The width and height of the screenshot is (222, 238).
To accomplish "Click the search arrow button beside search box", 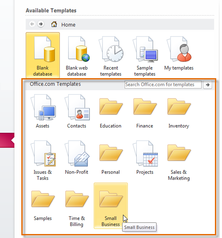I will tap(208, 84).
